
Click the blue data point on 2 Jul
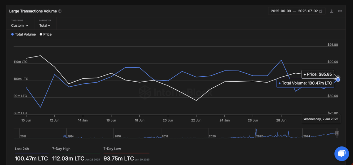[x=338, y=80]
